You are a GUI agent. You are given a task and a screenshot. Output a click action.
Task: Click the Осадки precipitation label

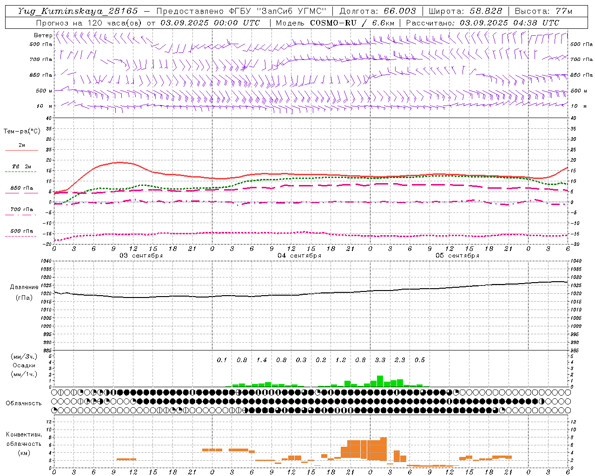coord(24,365)
